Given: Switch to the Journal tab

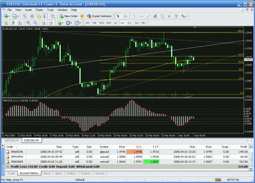Looking at the screenshot, I should (100, 173).
